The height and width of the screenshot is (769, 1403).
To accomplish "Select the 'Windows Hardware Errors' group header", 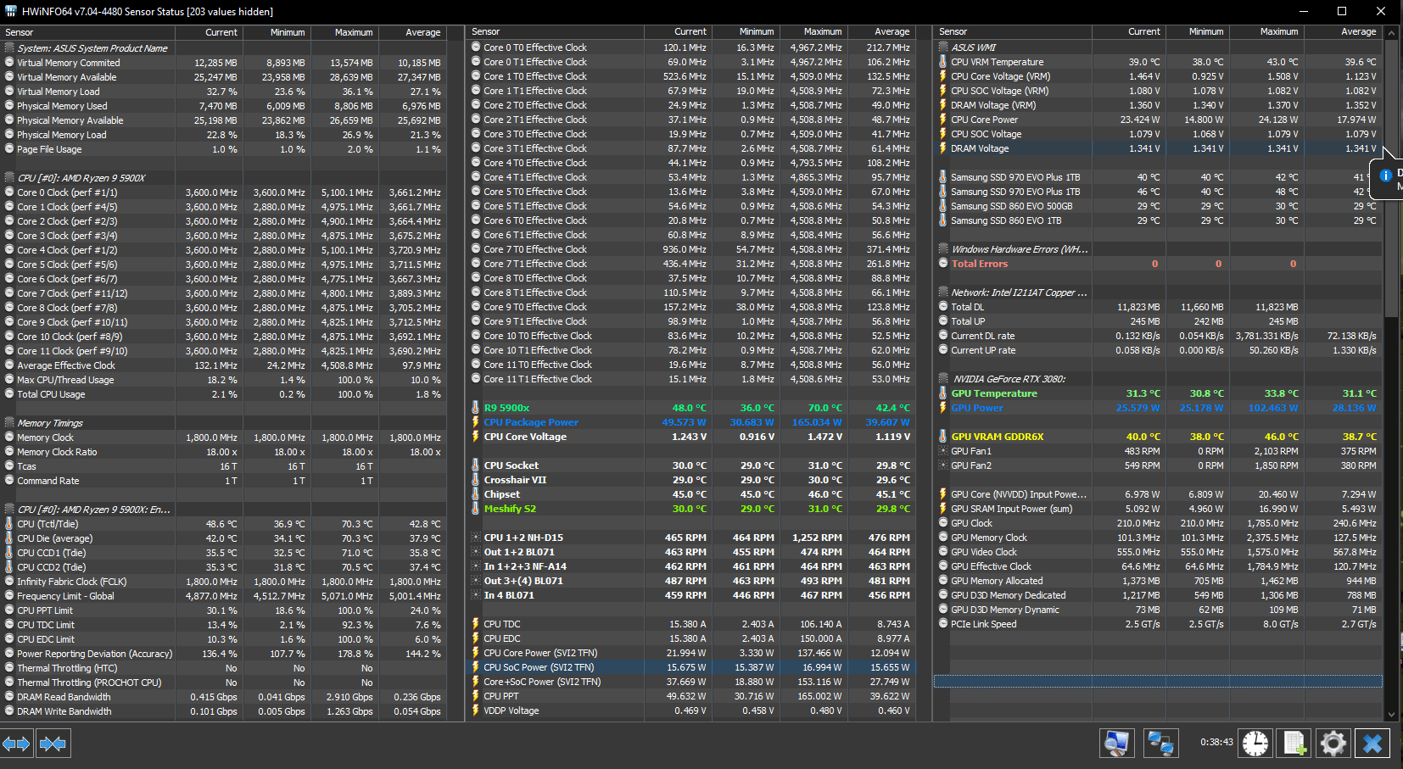I will (1159, 249).
